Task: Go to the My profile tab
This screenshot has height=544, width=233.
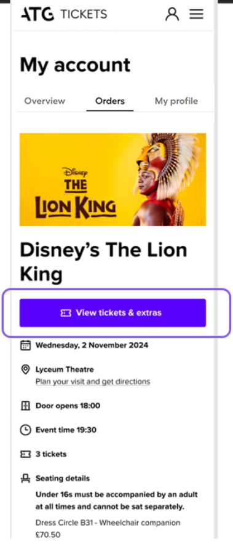Action: pos(176,101)
